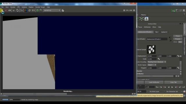Refresh the IPR image

pyautogui.click(x=17, y=10)
